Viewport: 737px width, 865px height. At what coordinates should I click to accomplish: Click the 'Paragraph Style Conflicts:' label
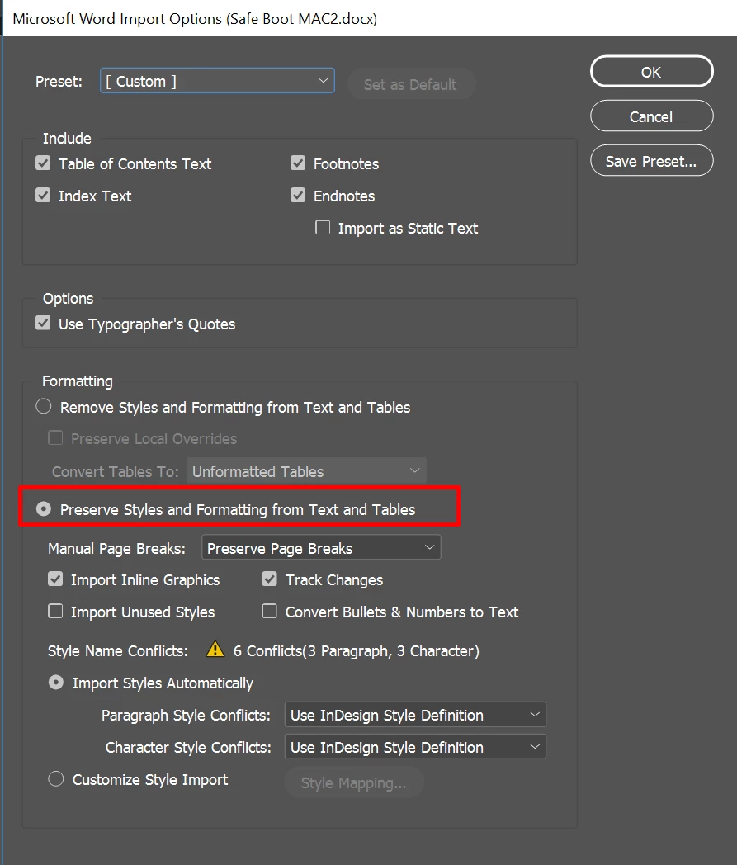[187, 716]
